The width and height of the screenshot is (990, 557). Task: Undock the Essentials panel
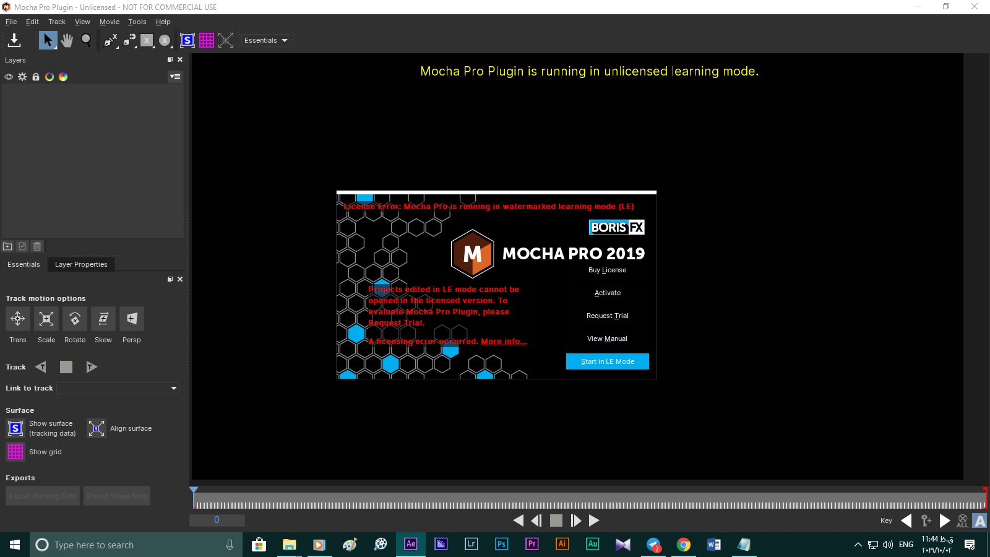[x=170, y=279]
